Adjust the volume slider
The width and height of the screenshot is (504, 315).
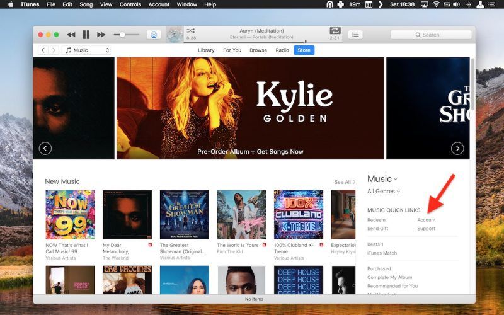[122, 35]
